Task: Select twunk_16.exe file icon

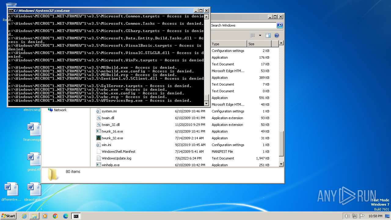Action: tap(99, 131)
